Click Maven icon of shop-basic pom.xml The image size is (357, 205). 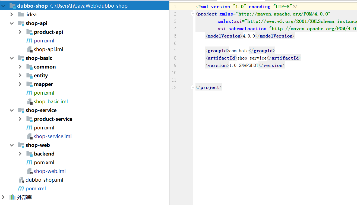click(x=29, y=93)
